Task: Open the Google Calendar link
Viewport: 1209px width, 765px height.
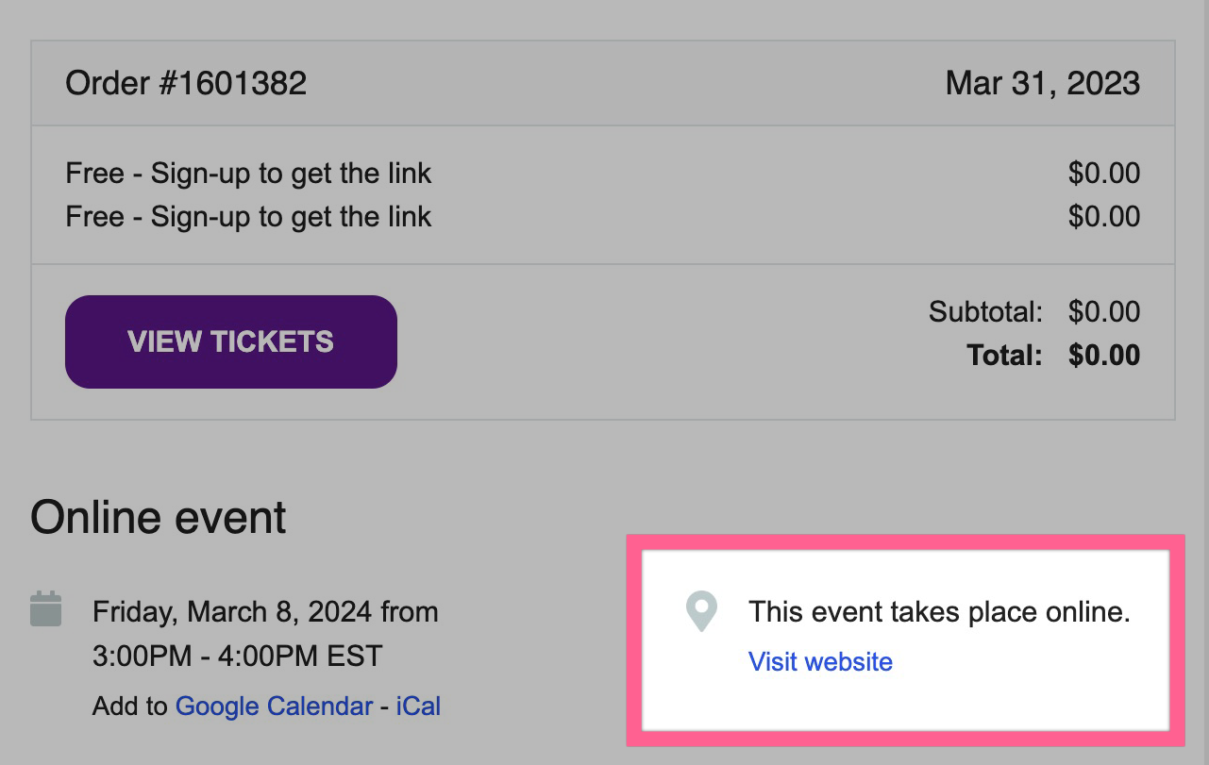Action: tap(274, 706)
